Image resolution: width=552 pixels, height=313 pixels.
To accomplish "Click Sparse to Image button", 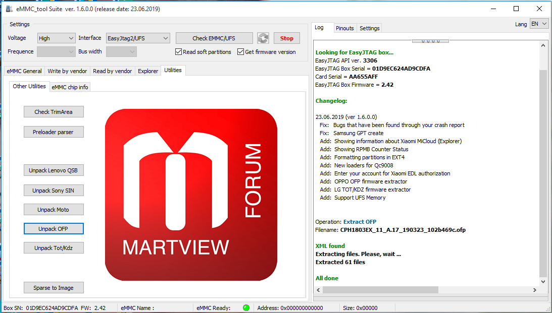I will pyautogui.click(x=54, y=288).
